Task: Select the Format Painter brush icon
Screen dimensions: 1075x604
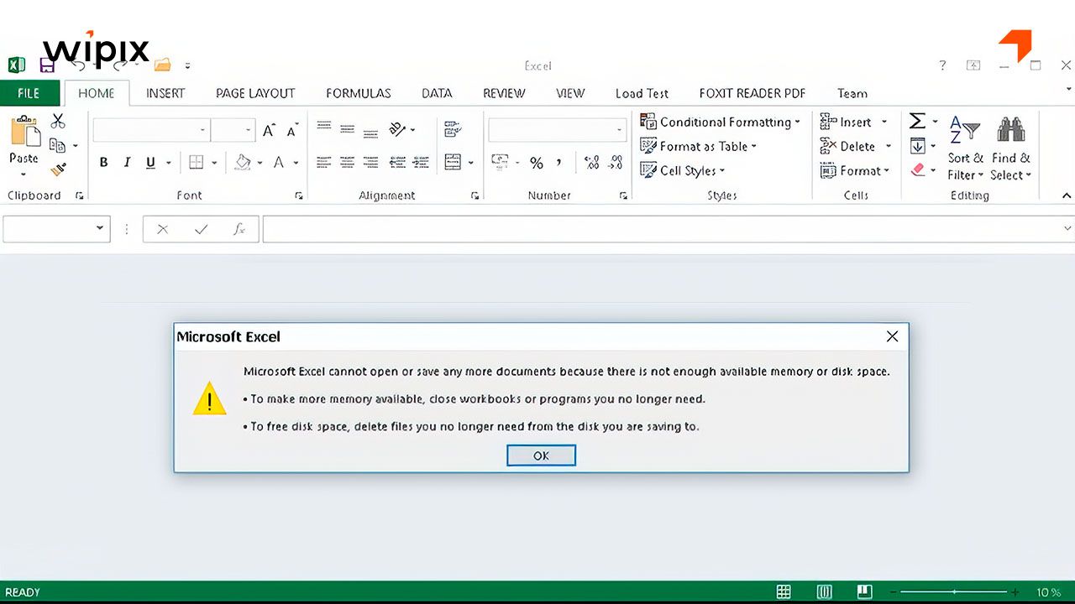Action: pos(58,169)
